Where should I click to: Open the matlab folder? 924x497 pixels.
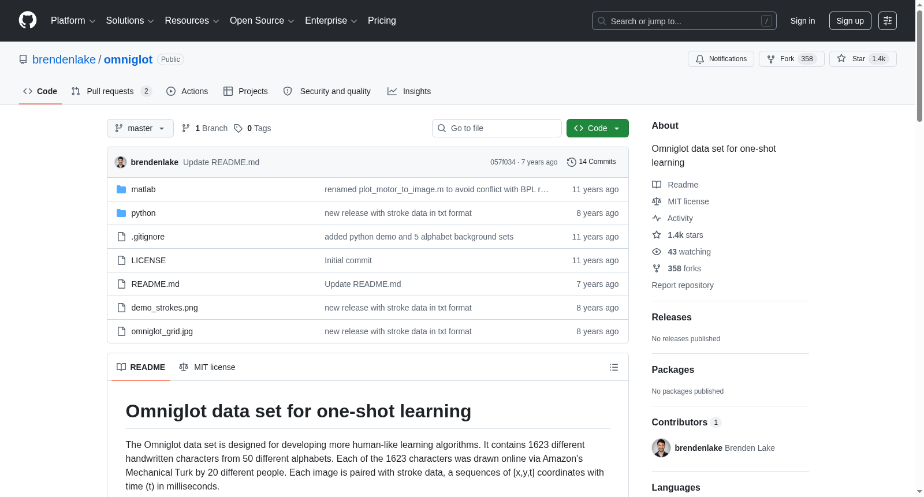coord(143,189)
